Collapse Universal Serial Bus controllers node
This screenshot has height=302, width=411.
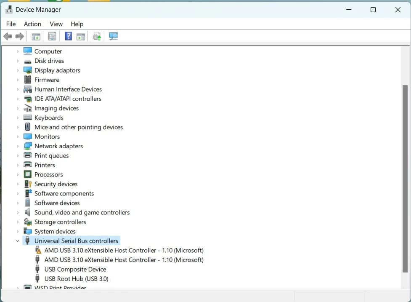tap(18, 241)
